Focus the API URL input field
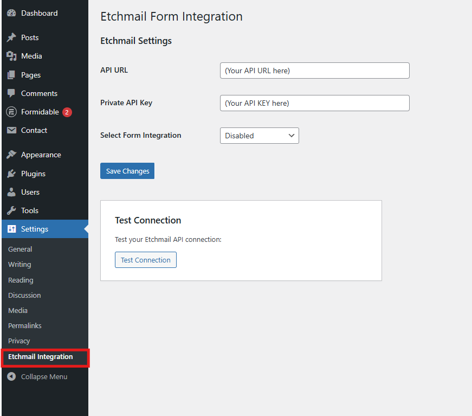 pos(314,71)
